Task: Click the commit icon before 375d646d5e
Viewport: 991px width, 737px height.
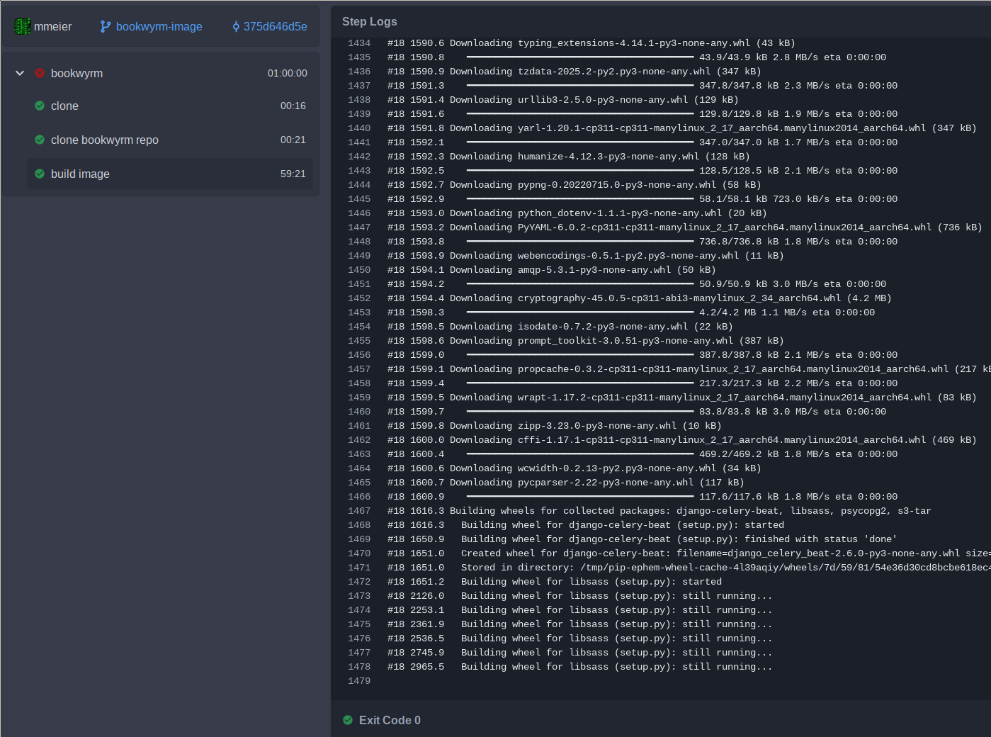Action: 235,26
